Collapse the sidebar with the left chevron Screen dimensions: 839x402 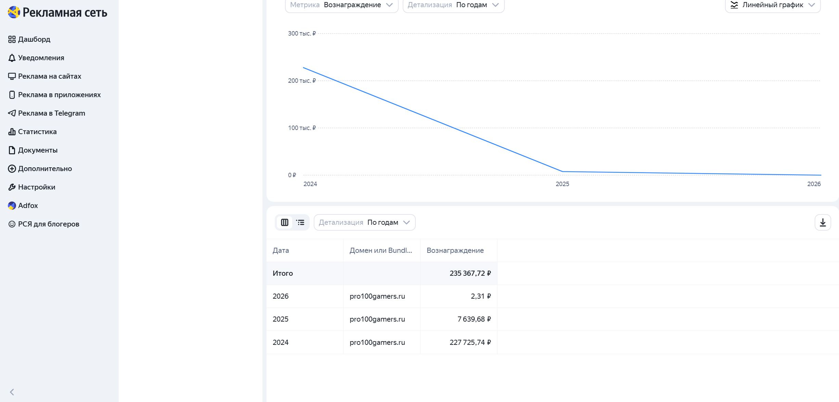click(12, 392)
